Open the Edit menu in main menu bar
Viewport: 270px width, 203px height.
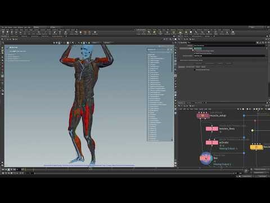pyautogui.click(x=6, y=28)
